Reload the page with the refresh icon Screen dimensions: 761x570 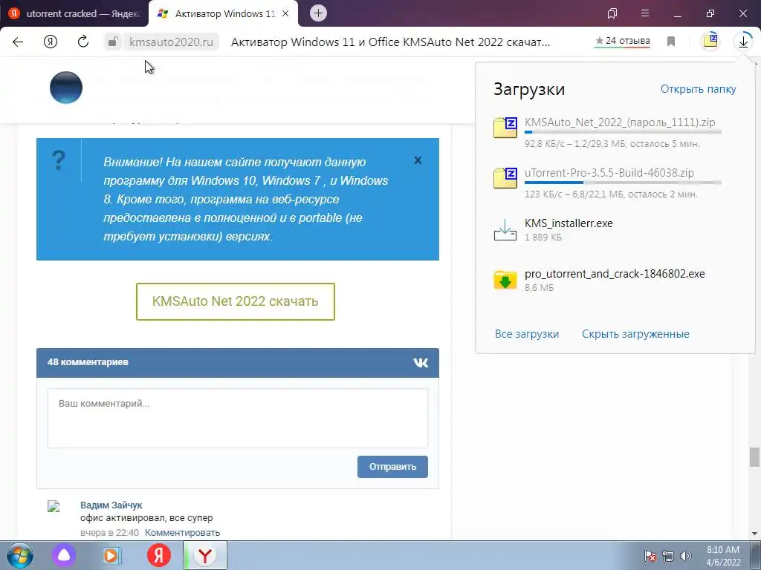click(83, 42)
